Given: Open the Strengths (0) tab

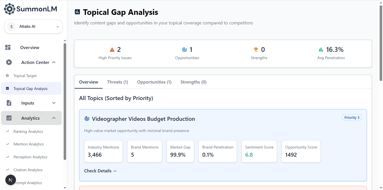Looking at the screenshot, I should point(193,82).
